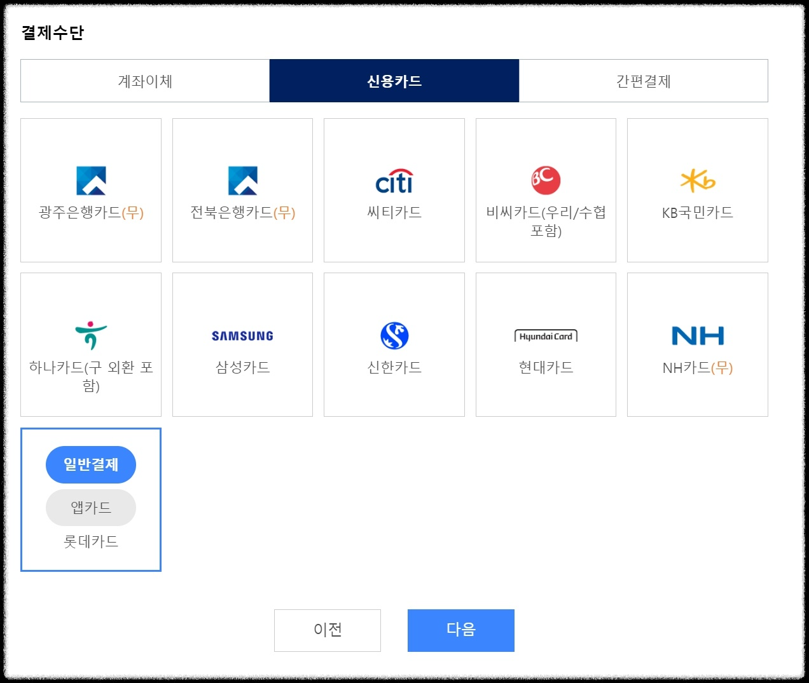Select 앱카드 for Lotte card
Viewport: 809px width, 683px height.
click(x=91, y=508)
